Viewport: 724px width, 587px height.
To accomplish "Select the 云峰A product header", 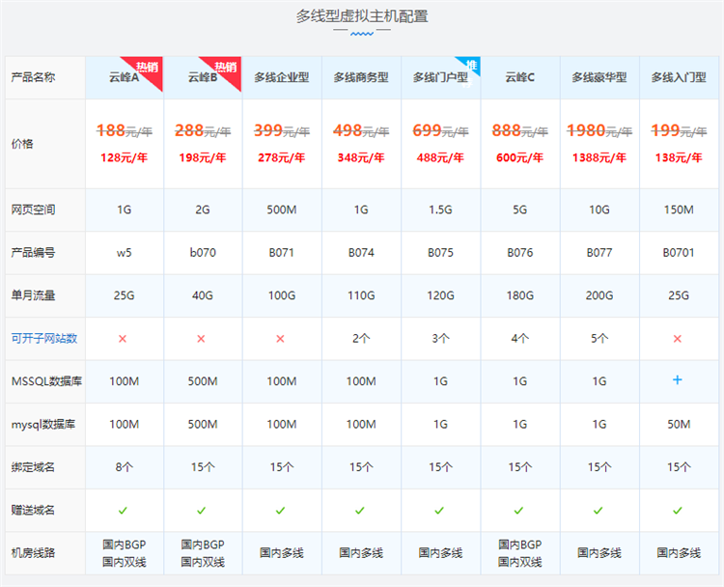I will [x=123, y=78].
